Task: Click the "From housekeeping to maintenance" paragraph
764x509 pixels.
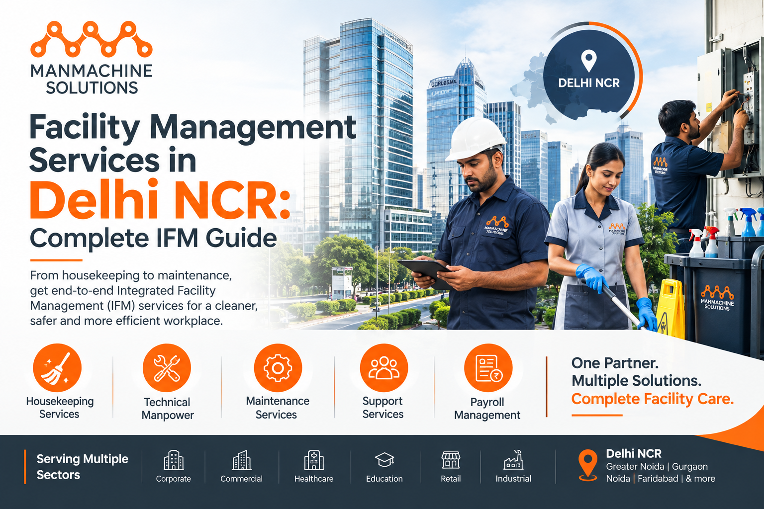Action: coord(144,298)
